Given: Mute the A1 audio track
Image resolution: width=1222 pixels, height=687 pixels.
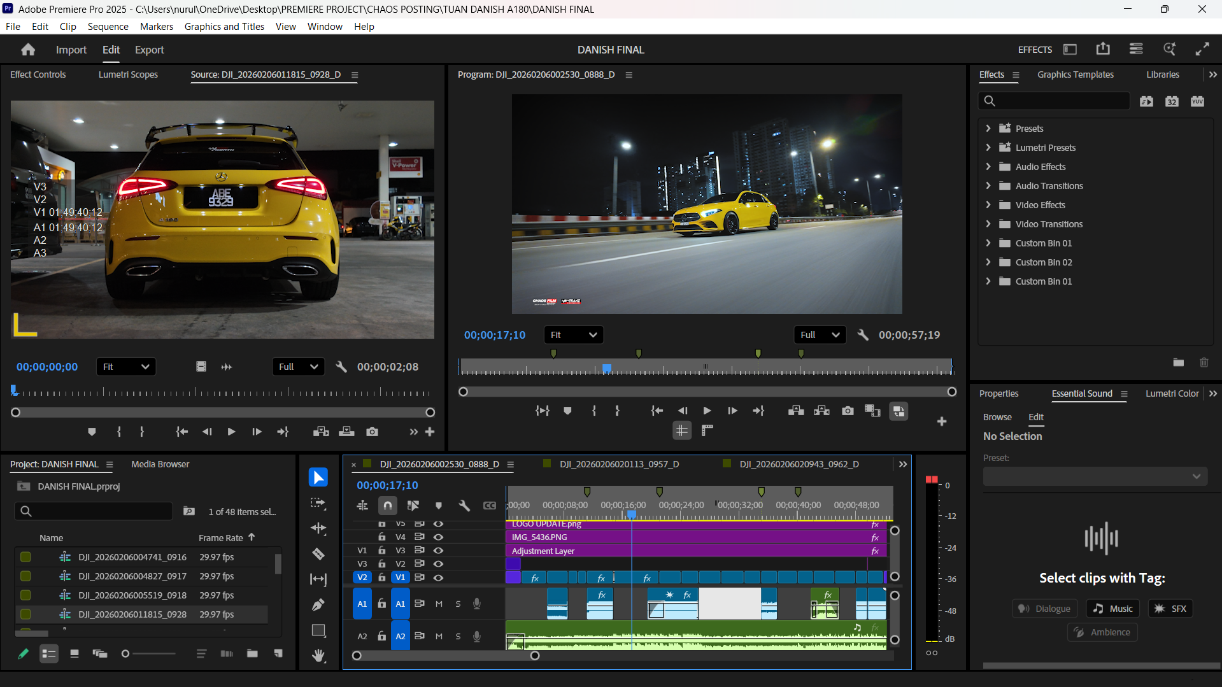Looking at the screenshot, I should pyautogui.click(x=439, y=604).
